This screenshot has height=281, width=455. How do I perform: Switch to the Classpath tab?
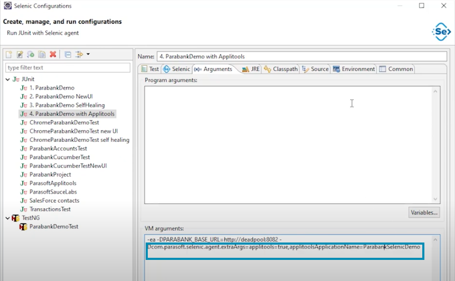click(281, 69)
